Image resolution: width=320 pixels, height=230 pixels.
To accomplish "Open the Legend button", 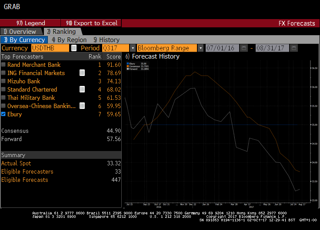I will pos(30,23).
